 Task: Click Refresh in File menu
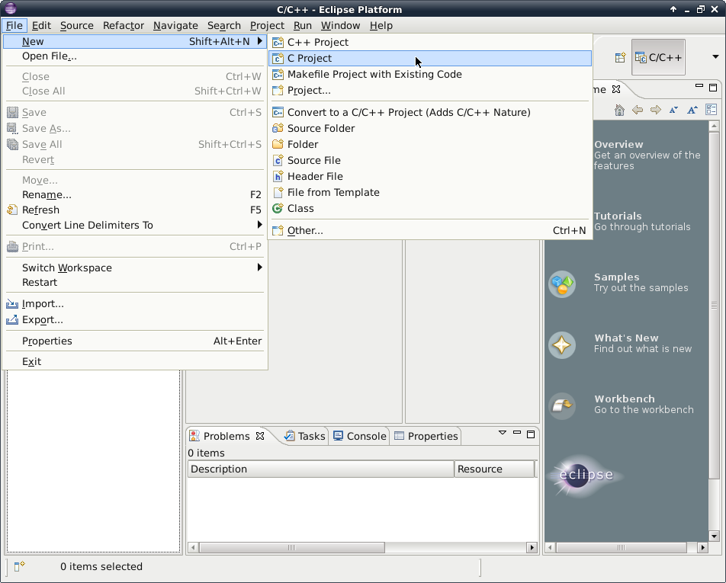pos(135,210)
